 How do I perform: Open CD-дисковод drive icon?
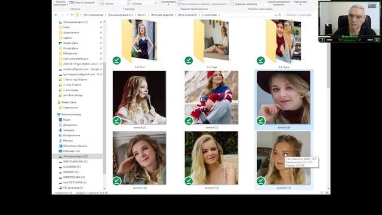(60, 188)
